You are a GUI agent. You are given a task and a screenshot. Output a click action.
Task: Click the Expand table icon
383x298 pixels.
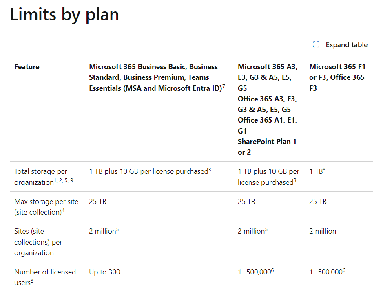[316, 45]
